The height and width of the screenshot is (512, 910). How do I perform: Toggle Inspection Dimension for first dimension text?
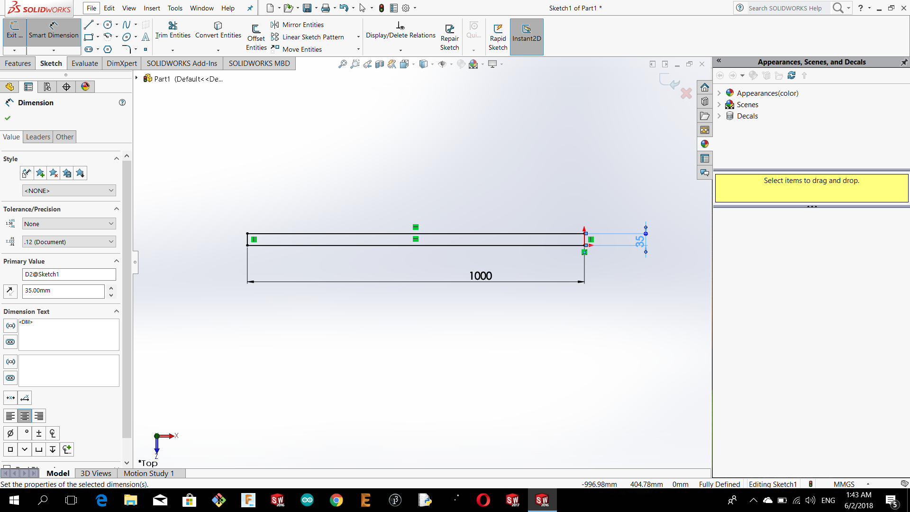point(10,342)
